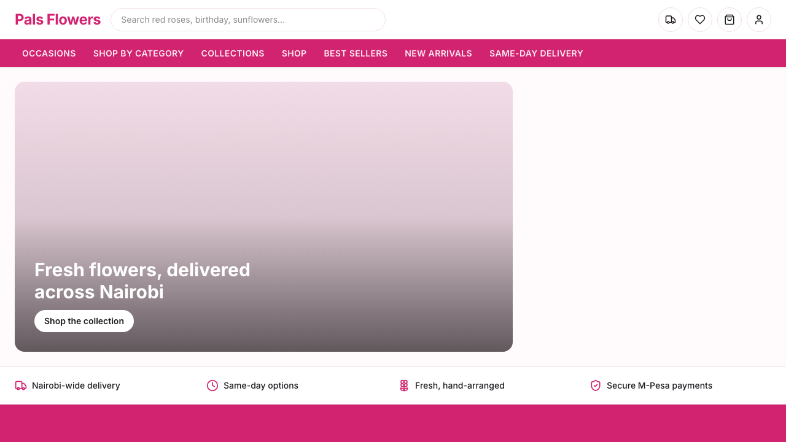Open the Collections menu
Viewport: 786px width, 442px height.
click(x=233, y=53)
